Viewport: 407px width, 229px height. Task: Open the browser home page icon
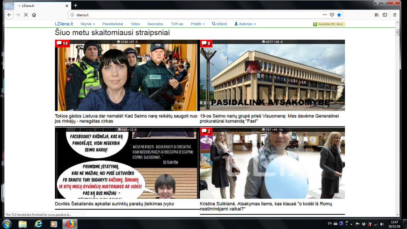click(34, 15)
